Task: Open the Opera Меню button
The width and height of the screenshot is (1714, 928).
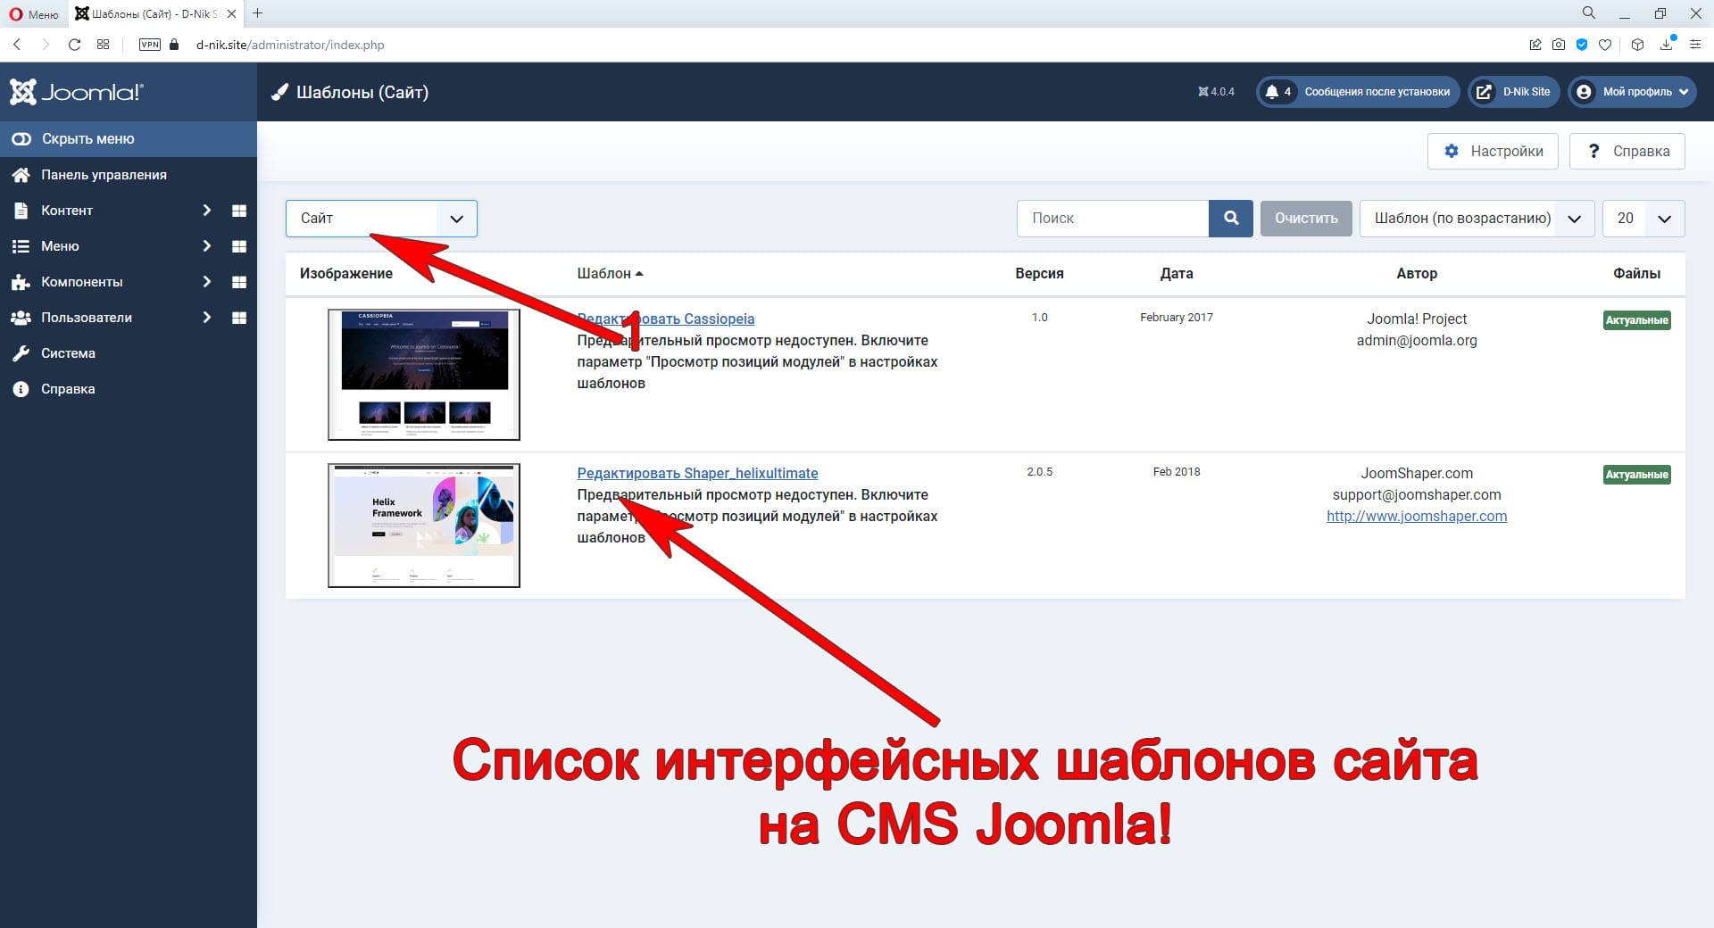Action: point(34,14)
